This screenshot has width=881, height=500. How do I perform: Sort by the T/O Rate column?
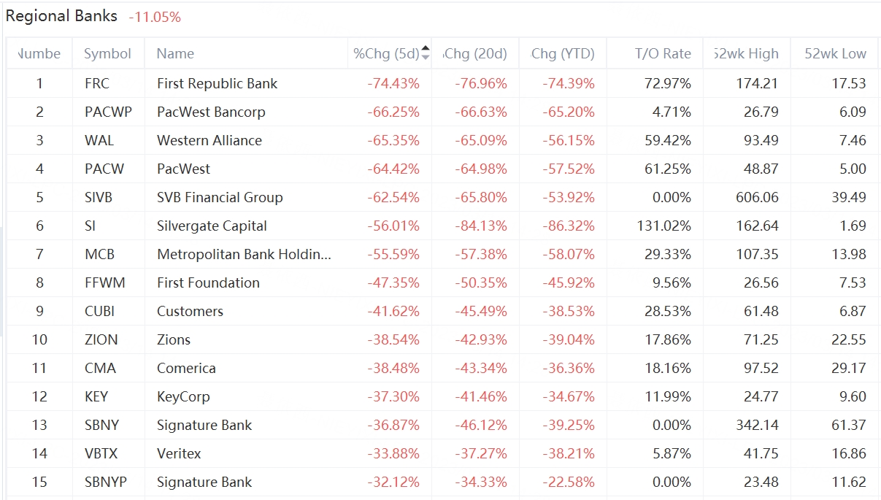pos(662,53)
